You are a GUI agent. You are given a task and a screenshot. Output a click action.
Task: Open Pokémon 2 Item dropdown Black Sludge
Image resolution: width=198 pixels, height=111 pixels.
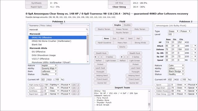(176, 71)
